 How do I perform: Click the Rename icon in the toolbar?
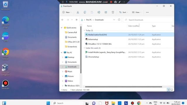(99, 12)
